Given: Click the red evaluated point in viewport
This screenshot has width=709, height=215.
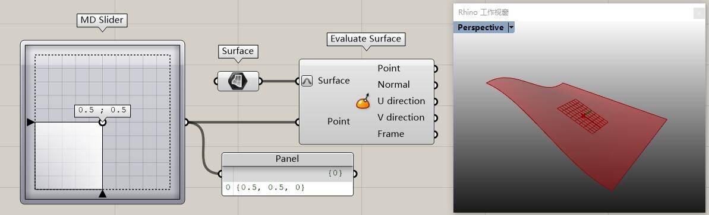Looking at the screenshot, I should pos(583,116).
